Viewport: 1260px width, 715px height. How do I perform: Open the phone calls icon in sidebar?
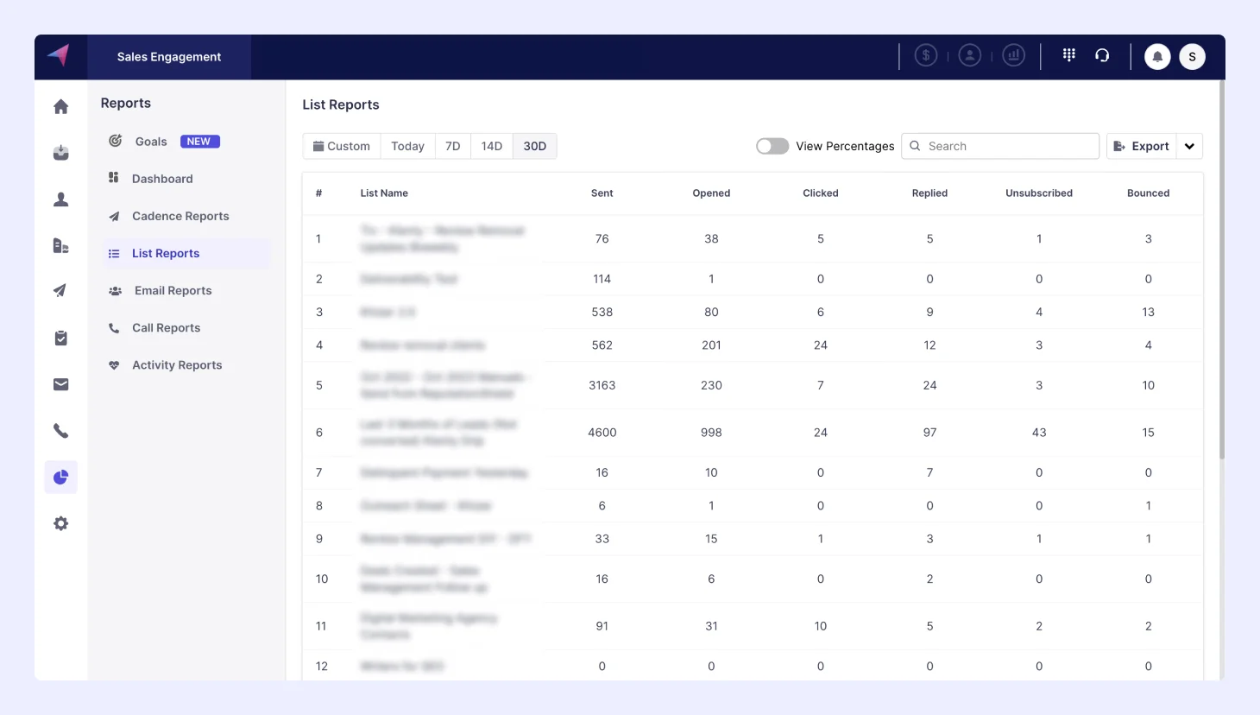[x=60, y=431]
